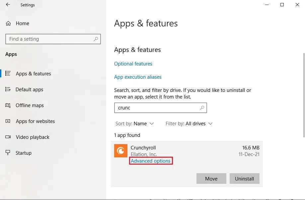Select Apps & features in sidebar
This screenshot has width=305, height=200.
(34, 74)
